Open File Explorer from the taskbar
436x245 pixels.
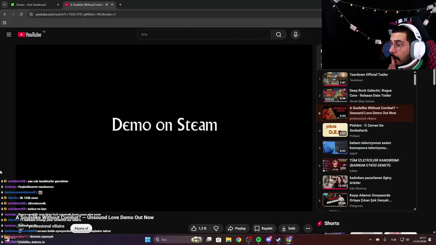(229, 240)
